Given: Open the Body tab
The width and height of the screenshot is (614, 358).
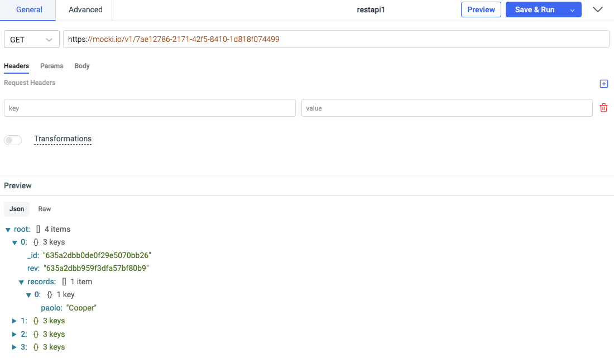Looking at the screenshot, I should (82, 66).
